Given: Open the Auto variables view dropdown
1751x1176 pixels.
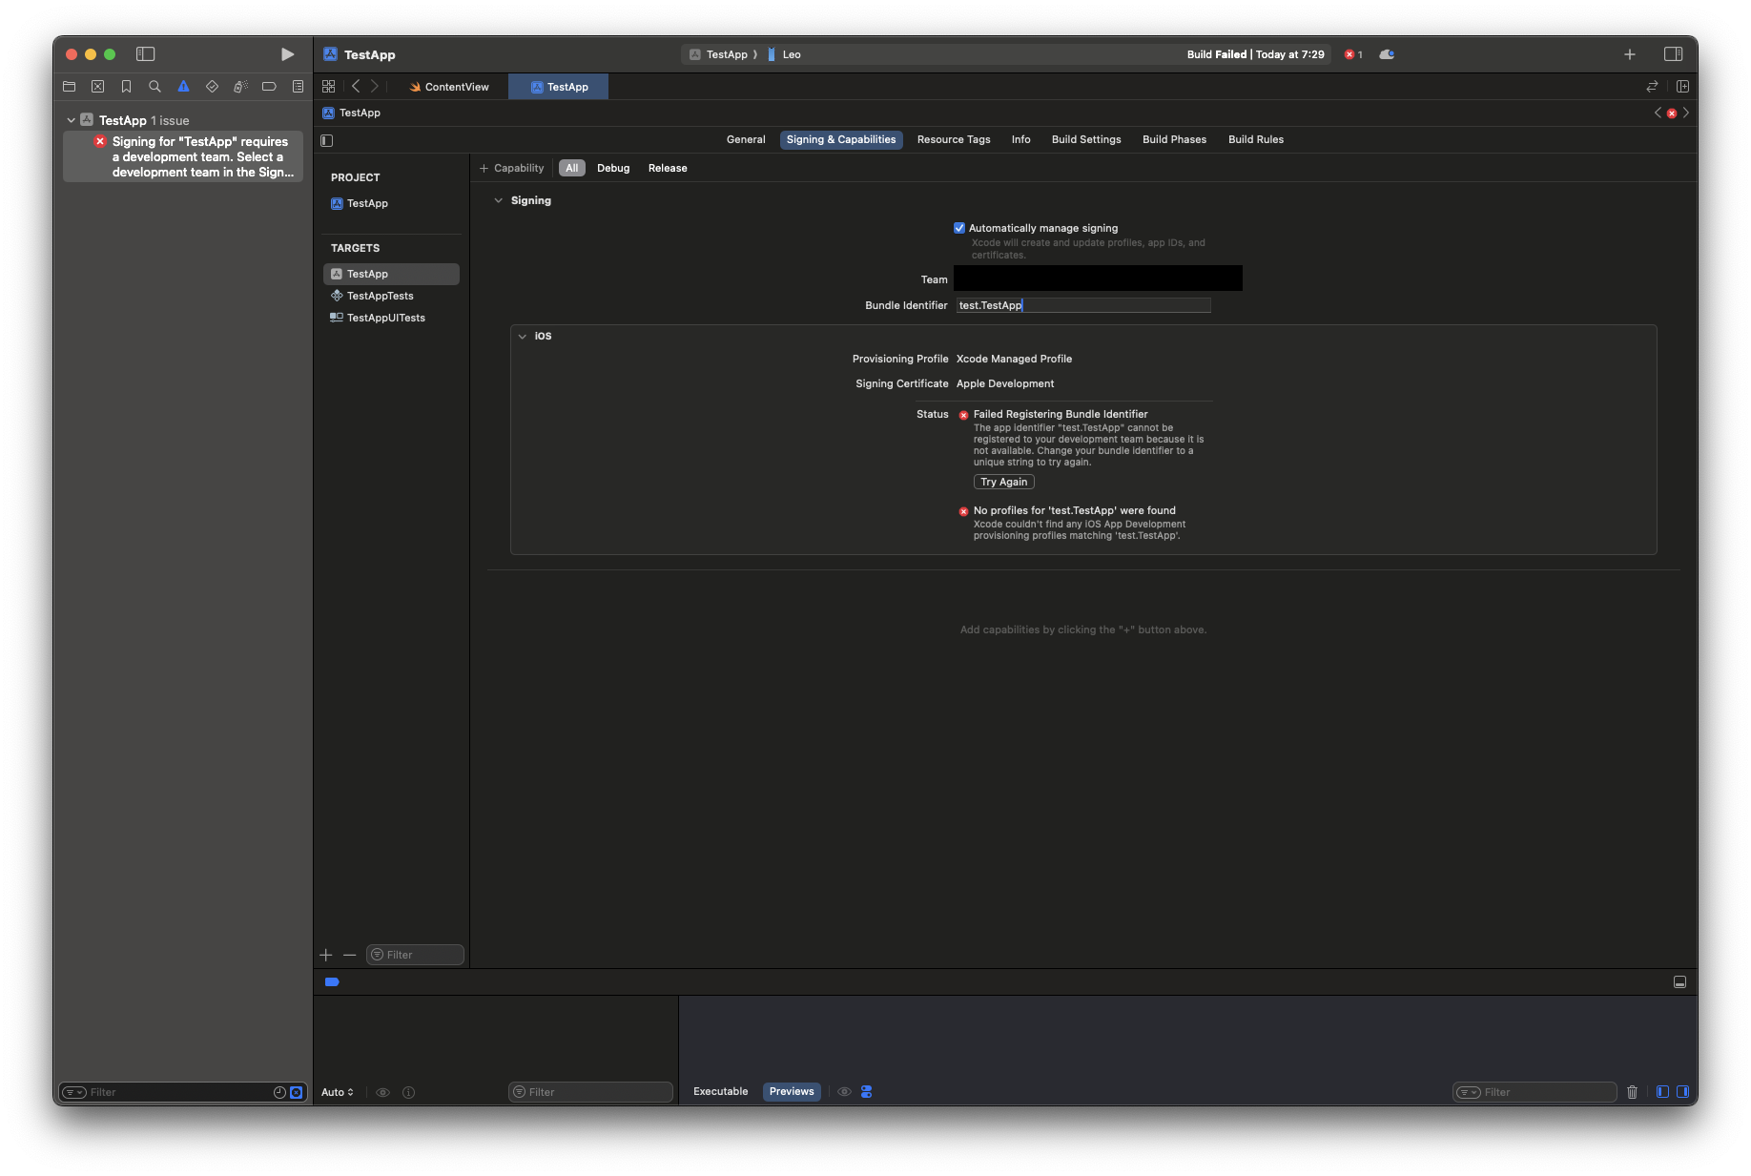Looking at the screenshot, I should point(337,1092).
